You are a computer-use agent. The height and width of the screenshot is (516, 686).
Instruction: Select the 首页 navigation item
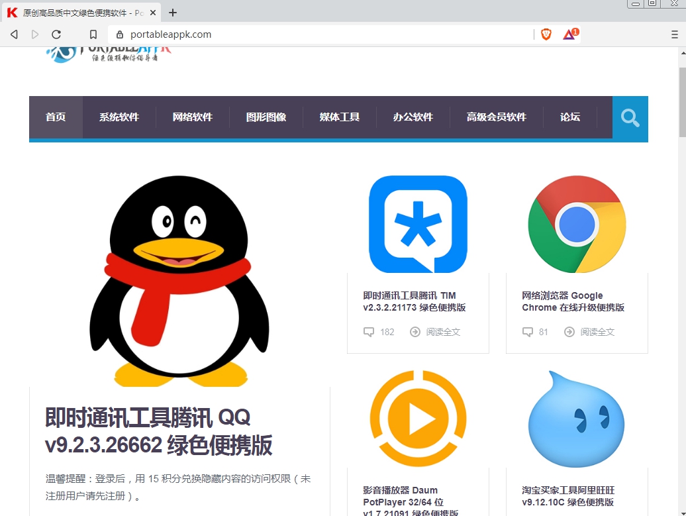56,117
